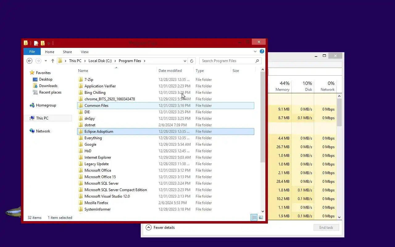Screen dimensions: 395x247
Task: Select the dnSpy folder icon
Action: tap(81, 119)
